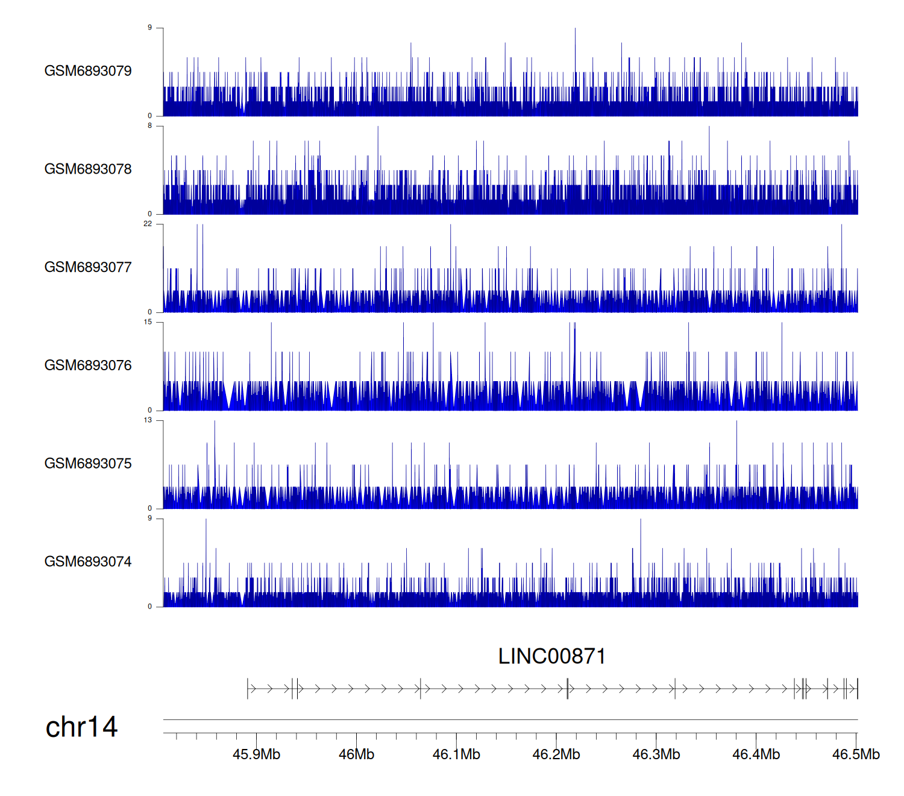Click the 45.9Mb axis position label
The width and height of the screenshot is (904, 796).
click(256, 755)
